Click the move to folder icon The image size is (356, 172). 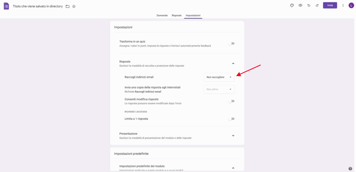coord(67,7)
